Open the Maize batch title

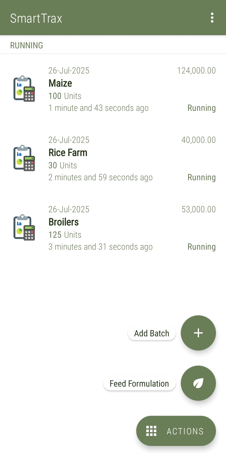tap(60, 83)
